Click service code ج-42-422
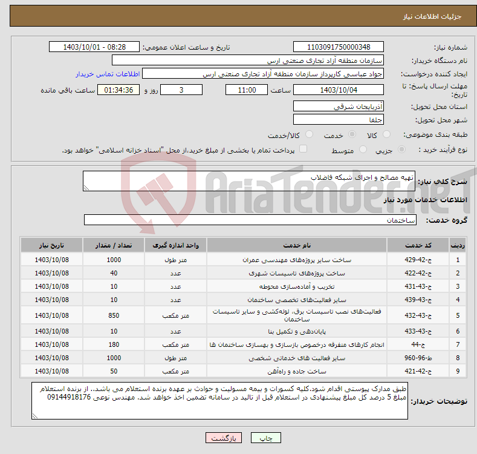This screenshot has width=477, height=454. pos(418,274)
